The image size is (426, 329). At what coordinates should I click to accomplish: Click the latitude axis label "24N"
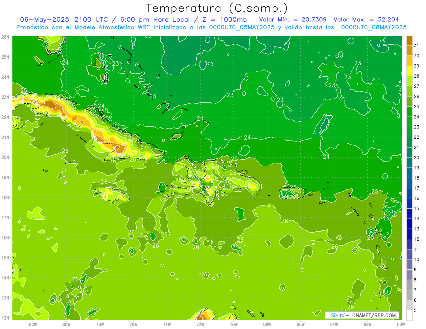coord(5,77)
